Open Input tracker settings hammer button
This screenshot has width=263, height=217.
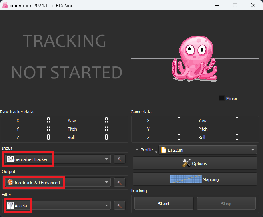click(x=120, y=159)
